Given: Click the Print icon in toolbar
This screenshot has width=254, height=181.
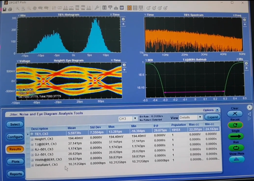Looking at the screenshot, I should (10, 9).
